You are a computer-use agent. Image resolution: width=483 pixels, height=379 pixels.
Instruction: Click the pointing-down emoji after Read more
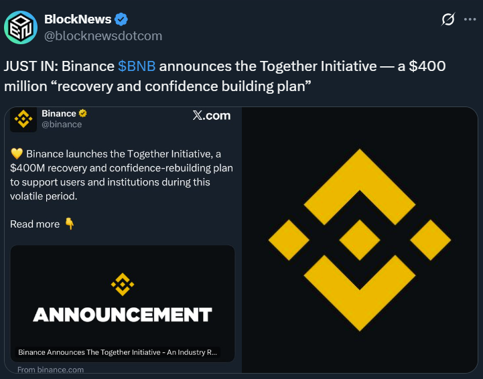point(70,224)
